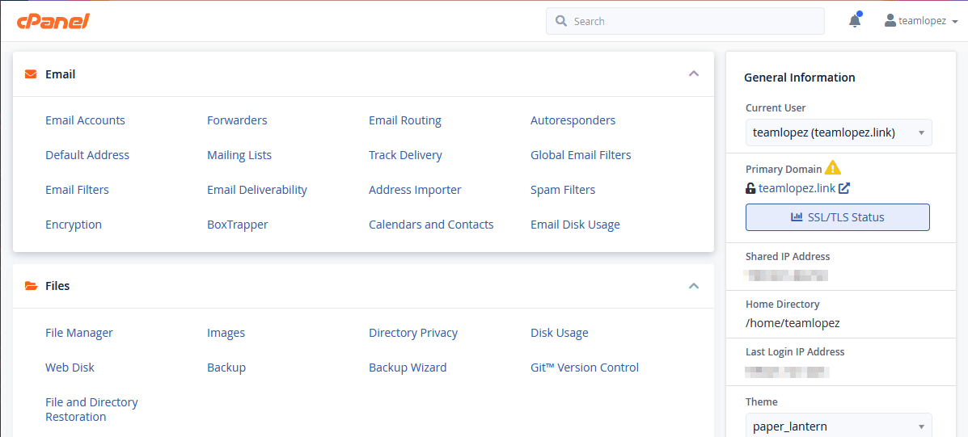Screen dimensions: 968x437
Task: Click the General Information heading
Action: tap(800, 78)
